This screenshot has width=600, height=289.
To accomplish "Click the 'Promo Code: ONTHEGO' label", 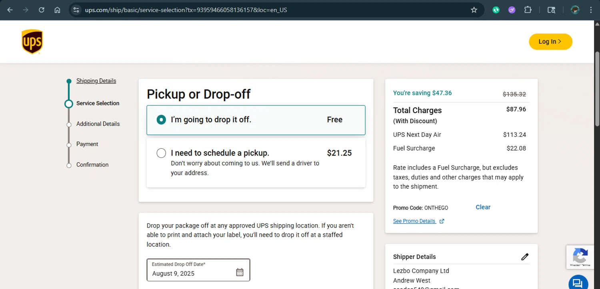I will click(x=421, y=208).
